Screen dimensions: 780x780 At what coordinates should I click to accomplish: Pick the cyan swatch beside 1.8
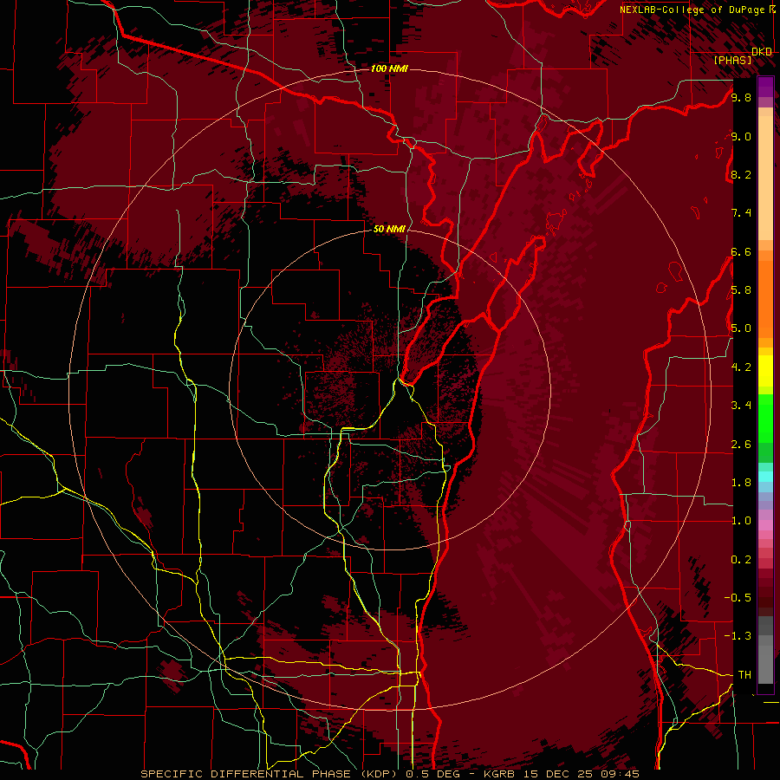765,477
